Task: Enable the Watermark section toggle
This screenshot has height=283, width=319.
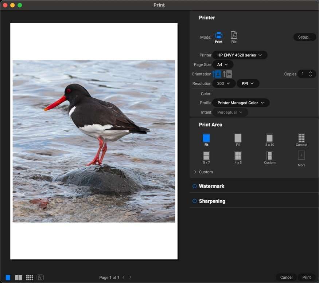Action: click(x=194, y=186)
